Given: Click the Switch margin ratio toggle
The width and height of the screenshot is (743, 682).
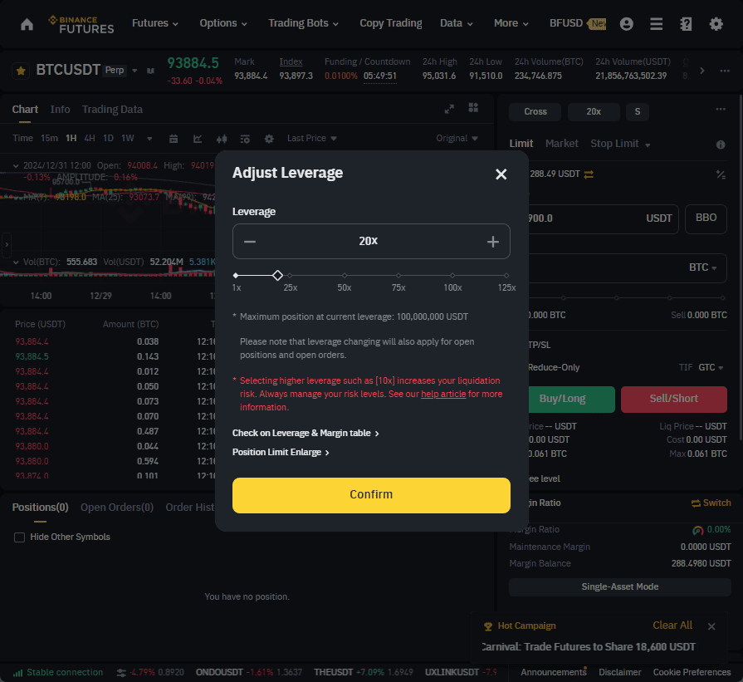Looking at the screenshot, I should [x=711, y=503].
